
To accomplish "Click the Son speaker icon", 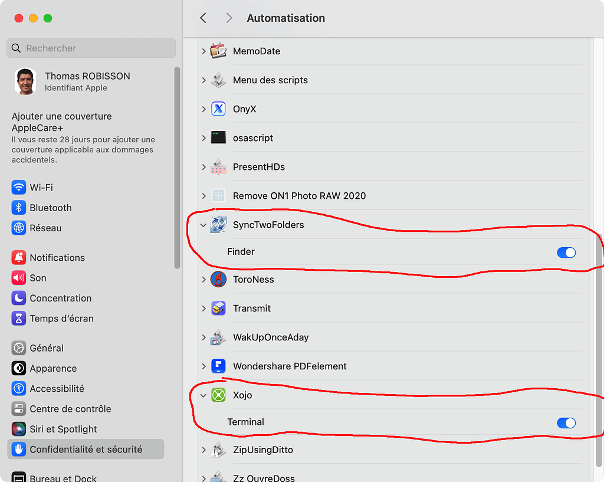I will [x=18, y=278].
